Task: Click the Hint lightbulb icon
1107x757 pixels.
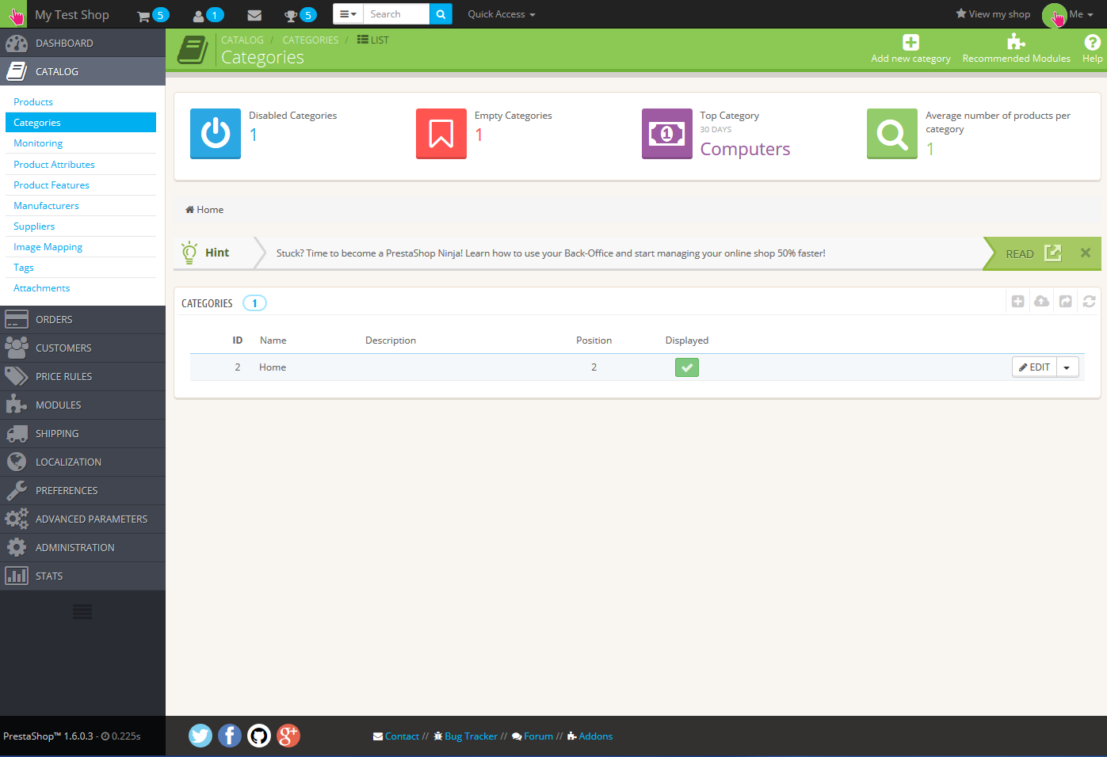Action: click(x=189, y=253)
